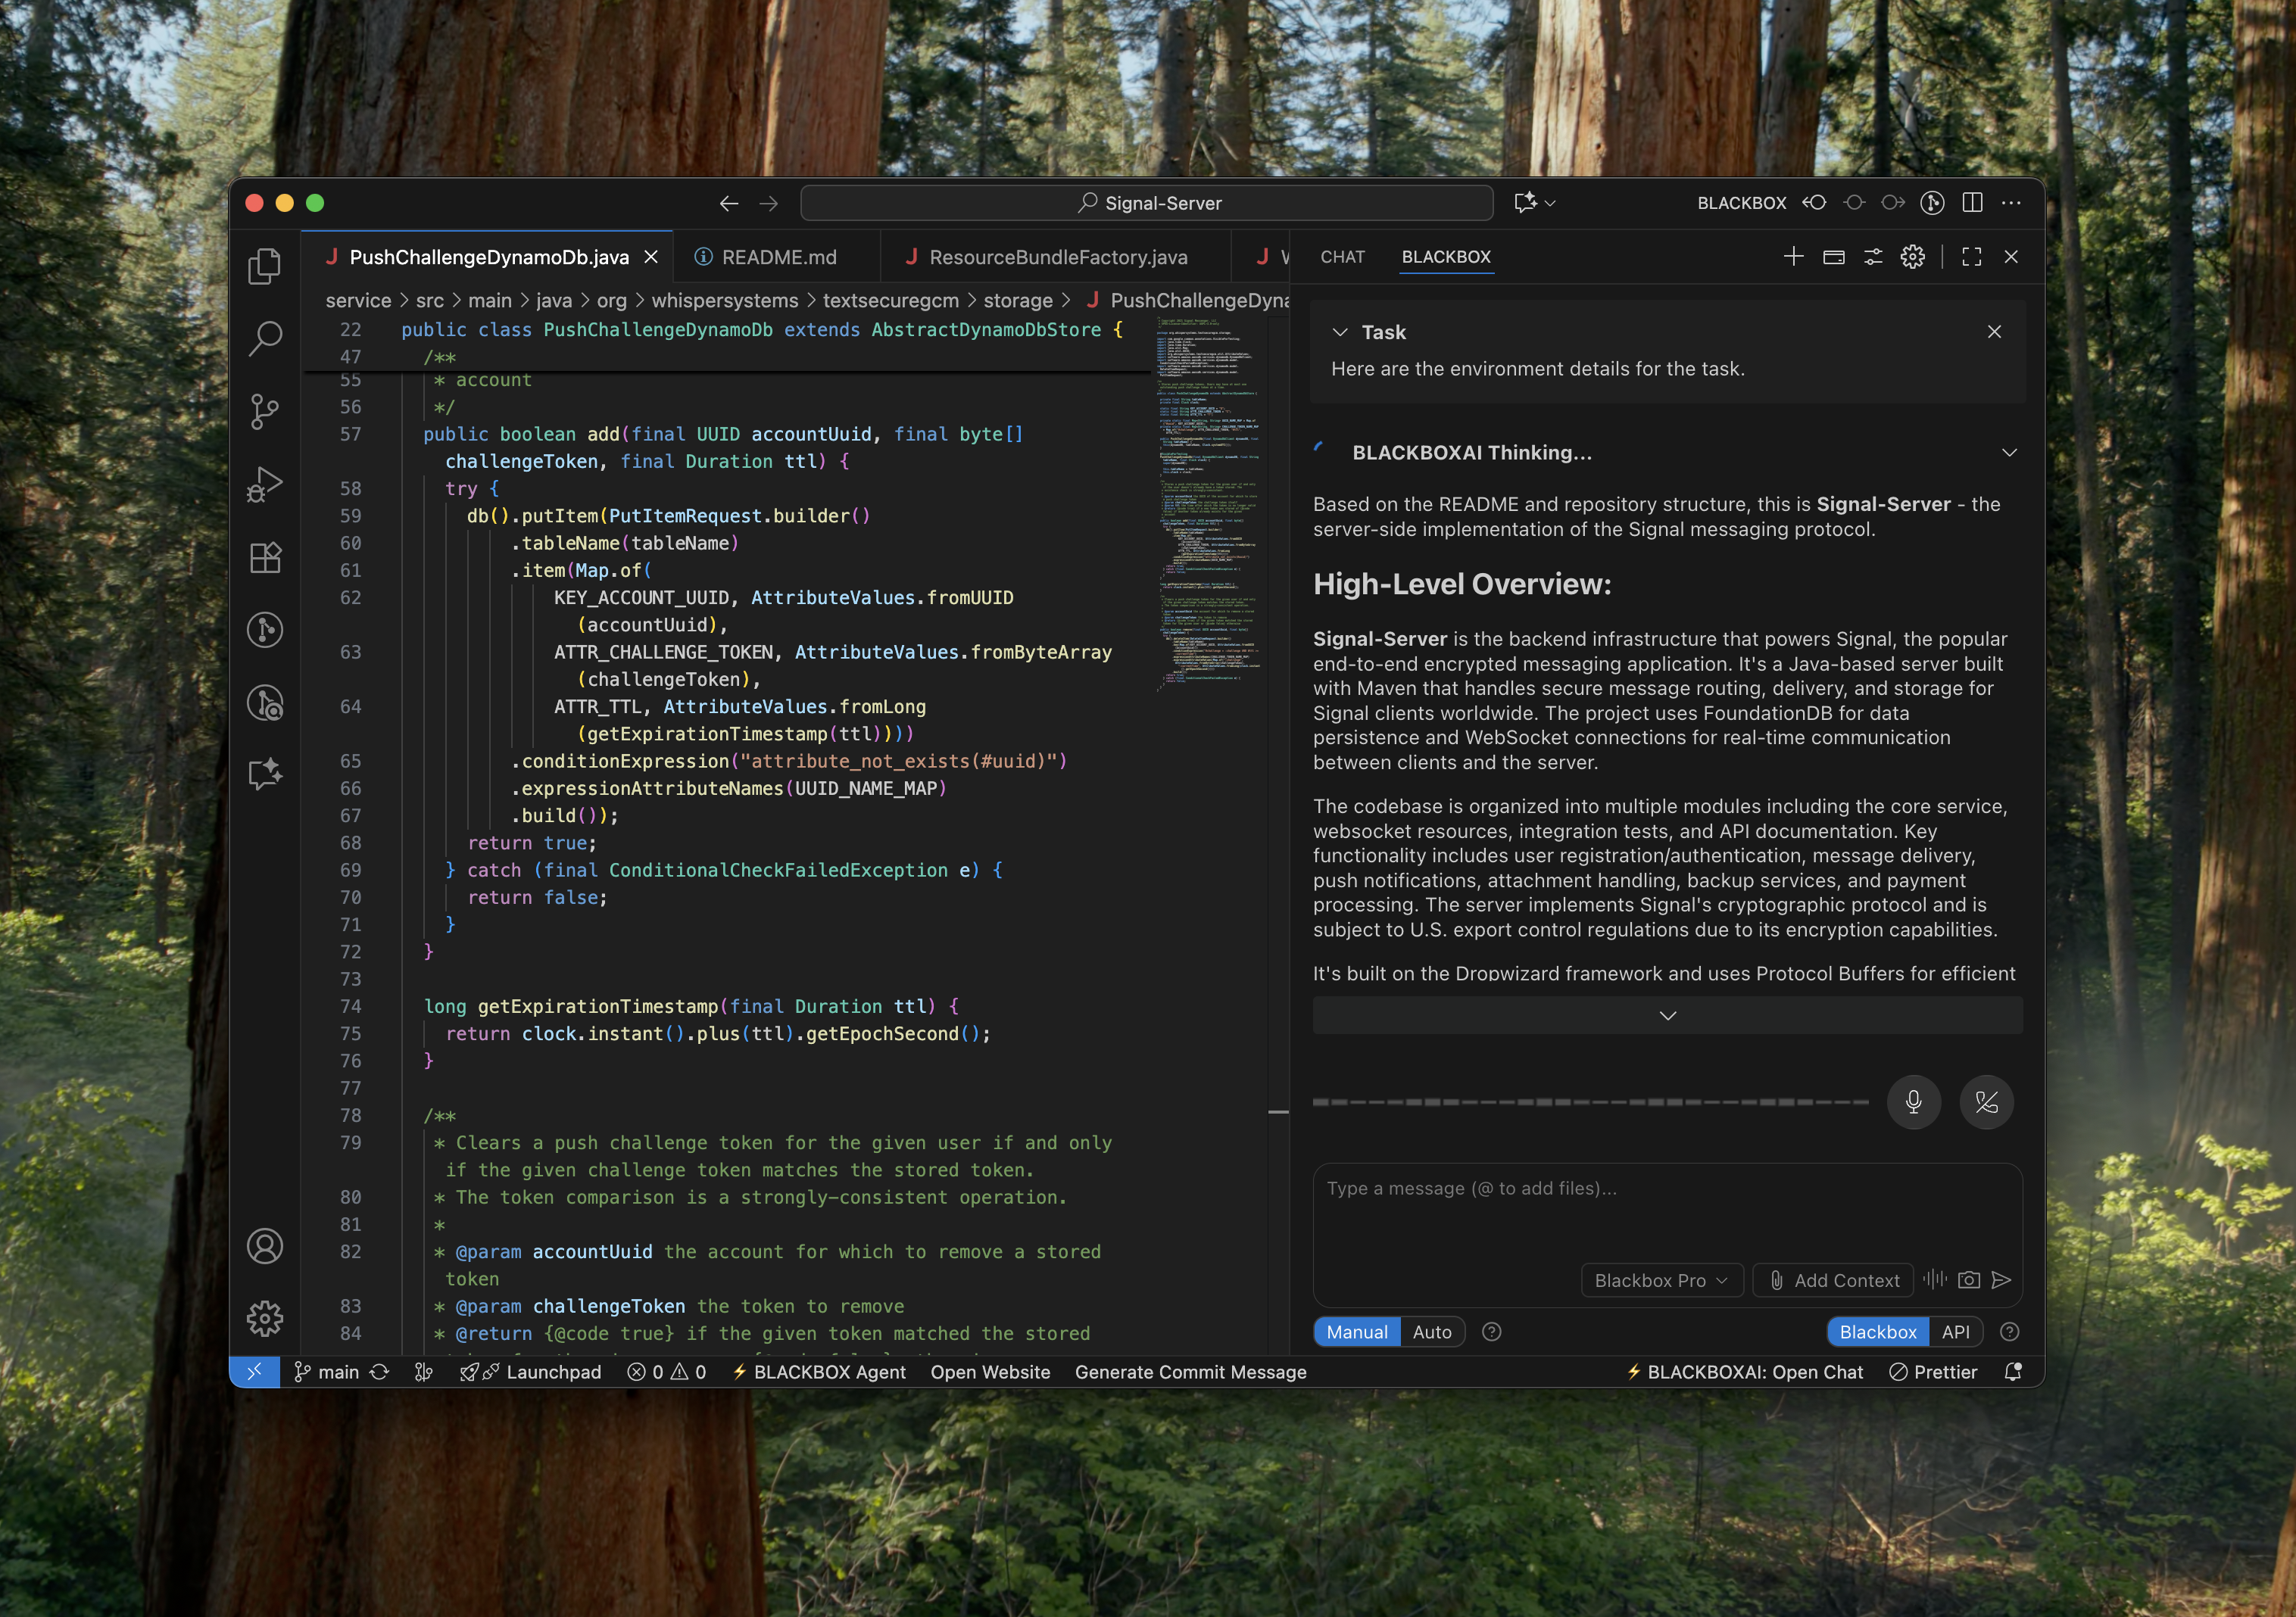Select the Manual mode toggle
This screenshot has width=2296, height=1617.
(x=1356, y=1332)
